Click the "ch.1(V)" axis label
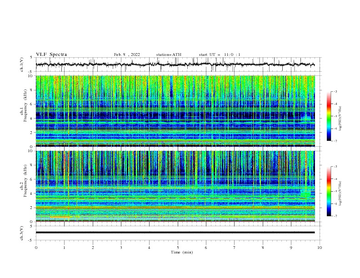 (x=22, y=65)
